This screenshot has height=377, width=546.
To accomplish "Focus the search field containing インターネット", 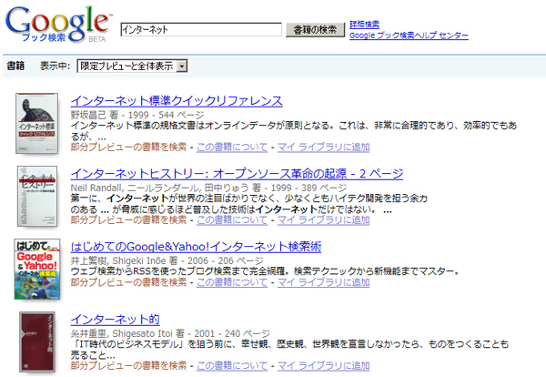I will (201, 30).
